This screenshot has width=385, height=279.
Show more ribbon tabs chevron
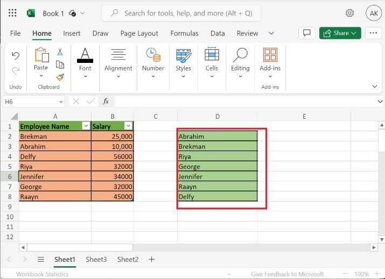click(x=271, y=33)
